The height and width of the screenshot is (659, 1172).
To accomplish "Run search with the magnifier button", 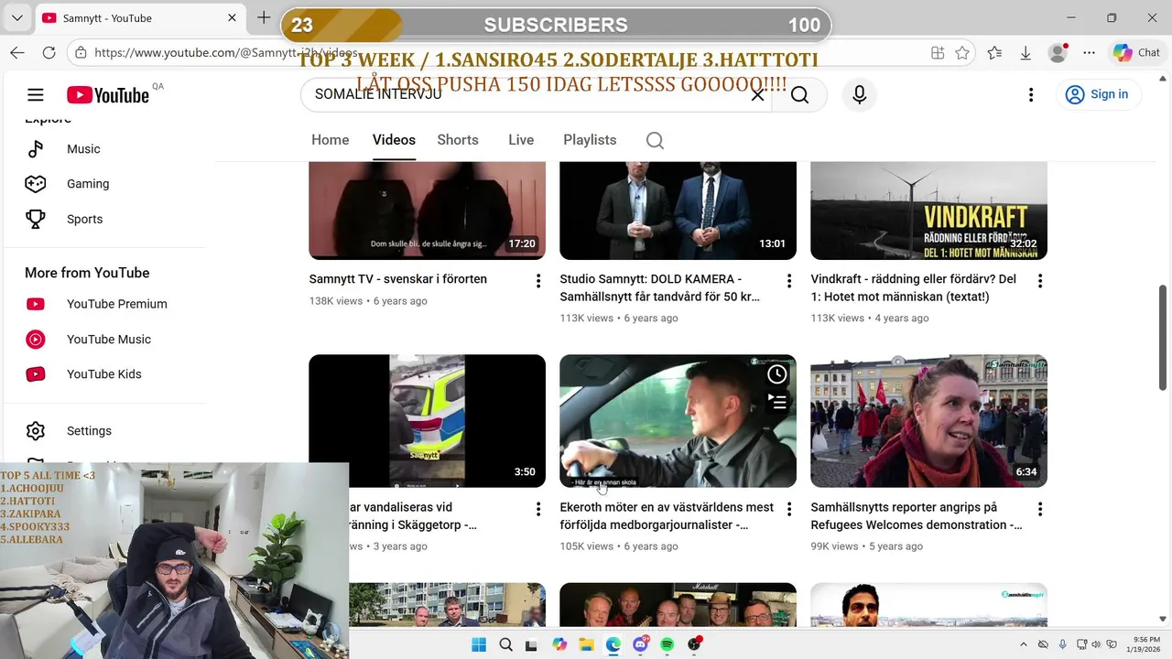I will click(x=799, y=95).
